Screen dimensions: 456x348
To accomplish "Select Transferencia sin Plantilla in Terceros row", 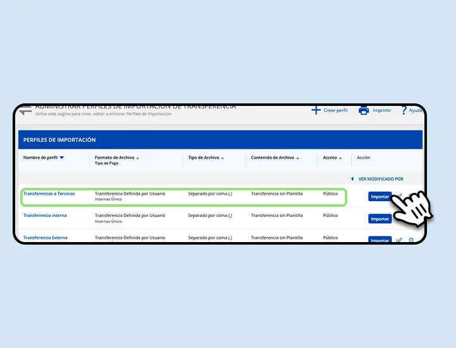I will coord(277,194).
